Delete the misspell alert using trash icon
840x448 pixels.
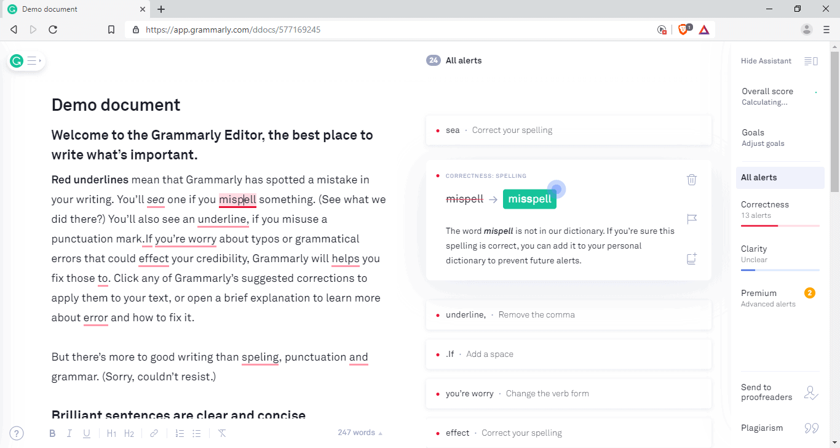pyautogui.click(x=691, y=179)
